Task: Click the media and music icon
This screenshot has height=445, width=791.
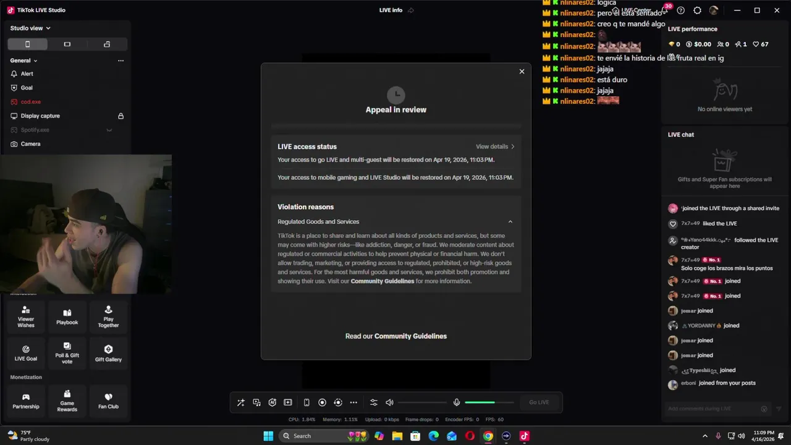Action: pyautogui.click(x=257, y=402)
